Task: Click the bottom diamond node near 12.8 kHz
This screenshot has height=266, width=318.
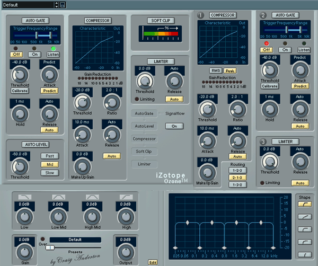Action: pyautogui.click(x=273, y=248)
